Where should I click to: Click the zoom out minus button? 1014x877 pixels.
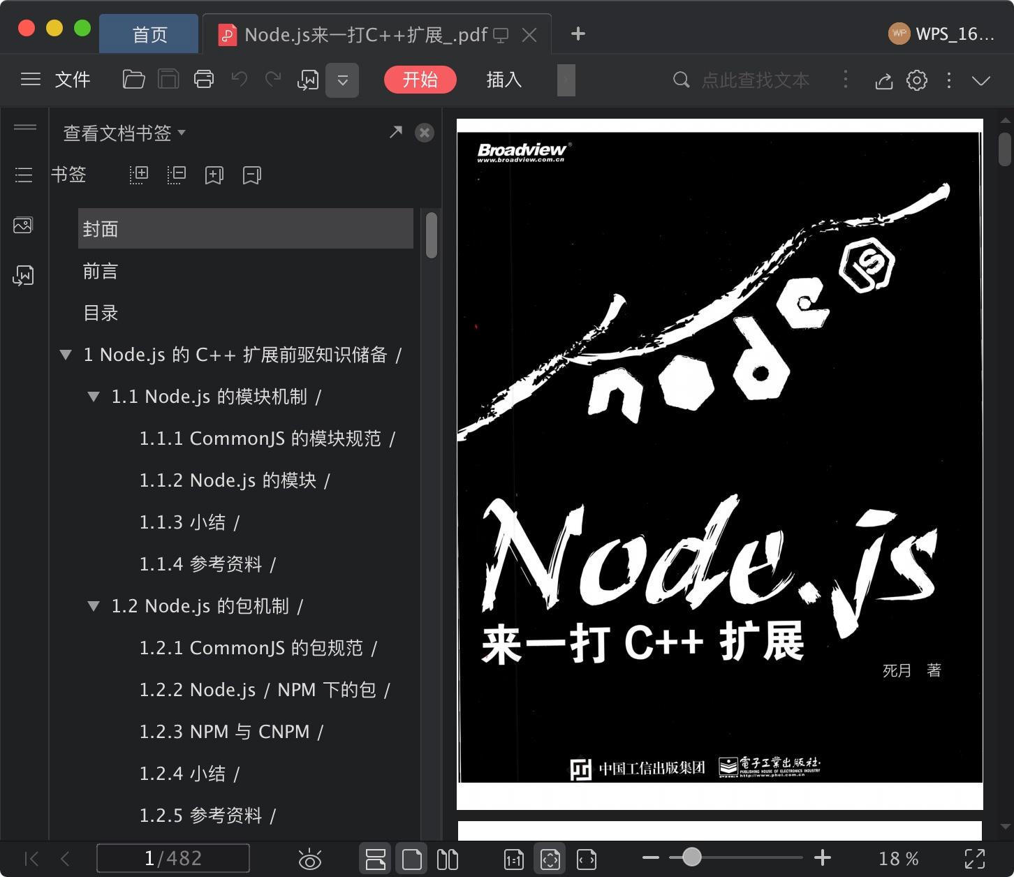pos(651,857)
